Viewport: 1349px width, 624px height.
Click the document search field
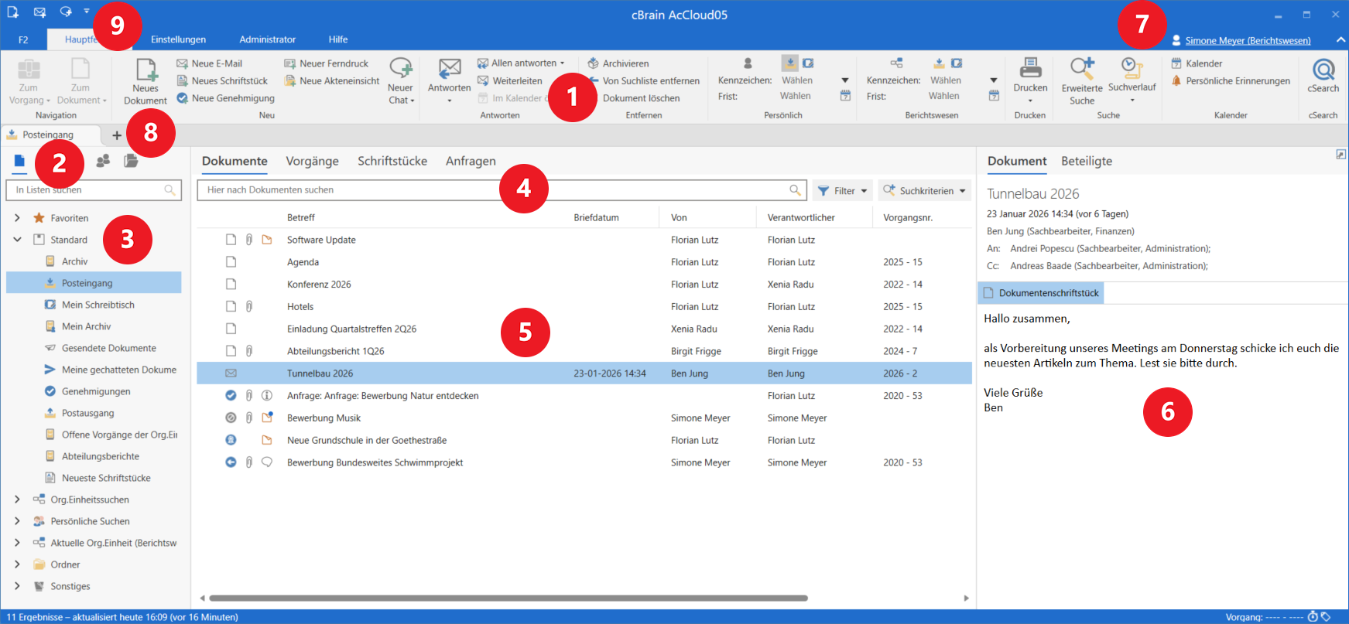(x=502, y=190)
